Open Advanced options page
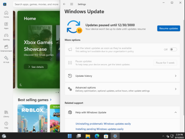 tap(122, 89)
